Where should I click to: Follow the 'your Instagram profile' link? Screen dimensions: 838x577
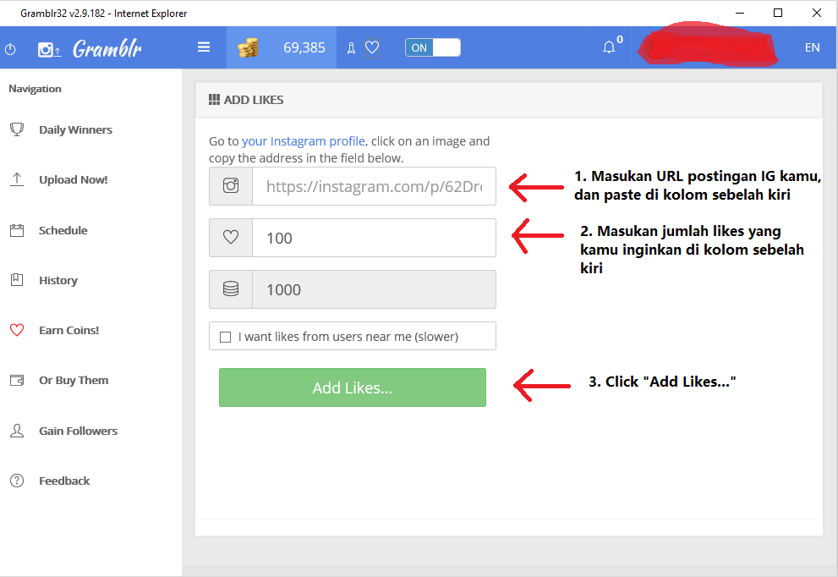coord(304,141)
